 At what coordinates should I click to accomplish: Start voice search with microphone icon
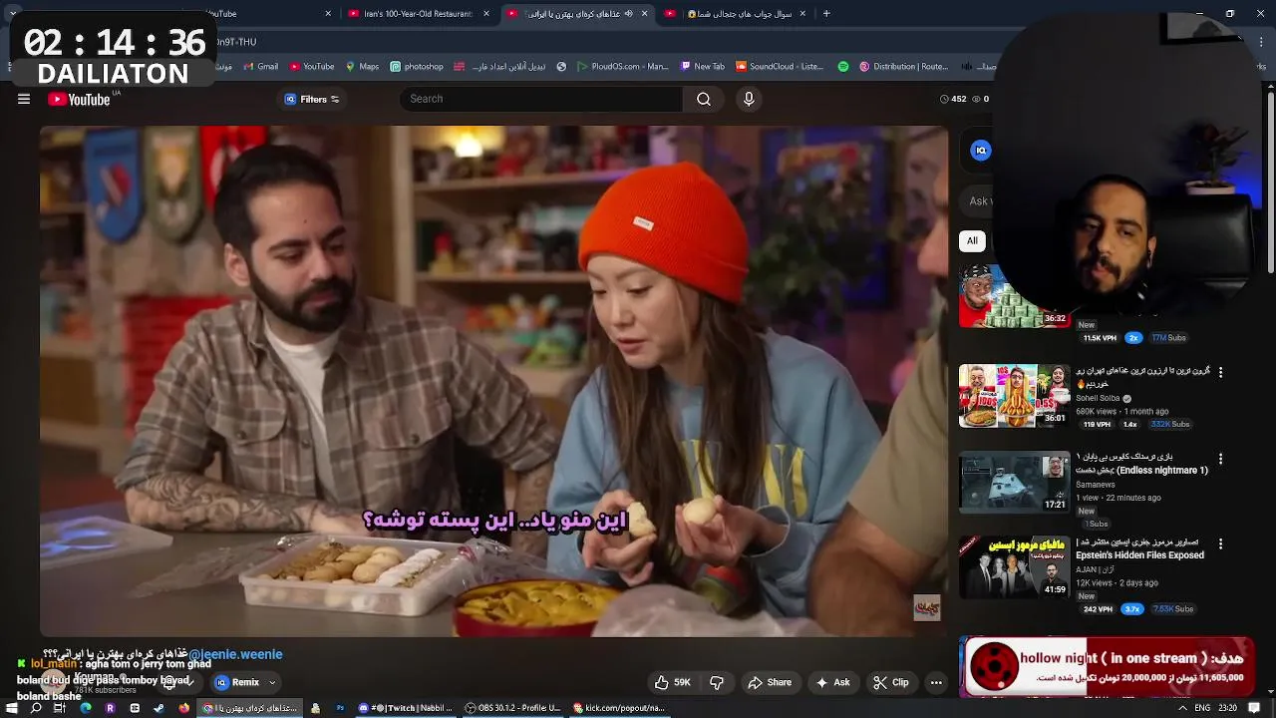749,99
